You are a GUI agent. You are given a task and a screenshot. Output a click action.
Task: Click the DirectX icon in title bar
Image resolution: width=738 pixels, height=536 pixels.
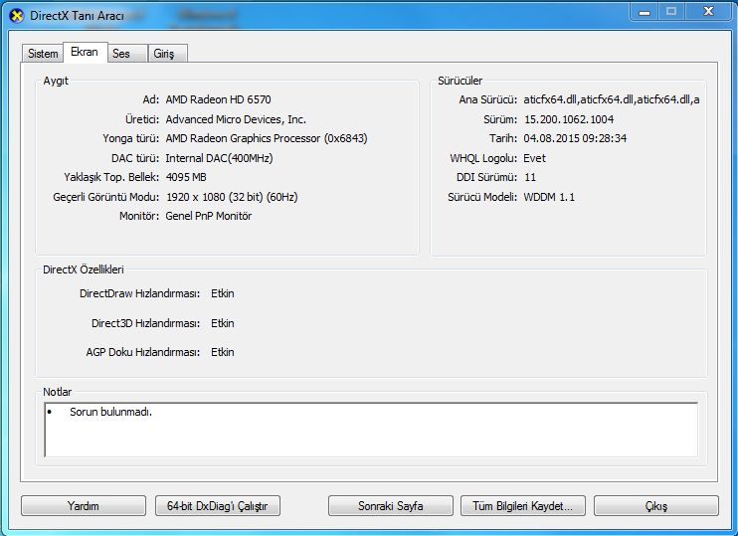(x=17, y=16)
